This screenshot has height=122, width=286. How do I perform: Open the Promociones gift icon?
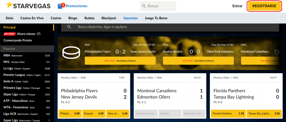tap(60, 6)
